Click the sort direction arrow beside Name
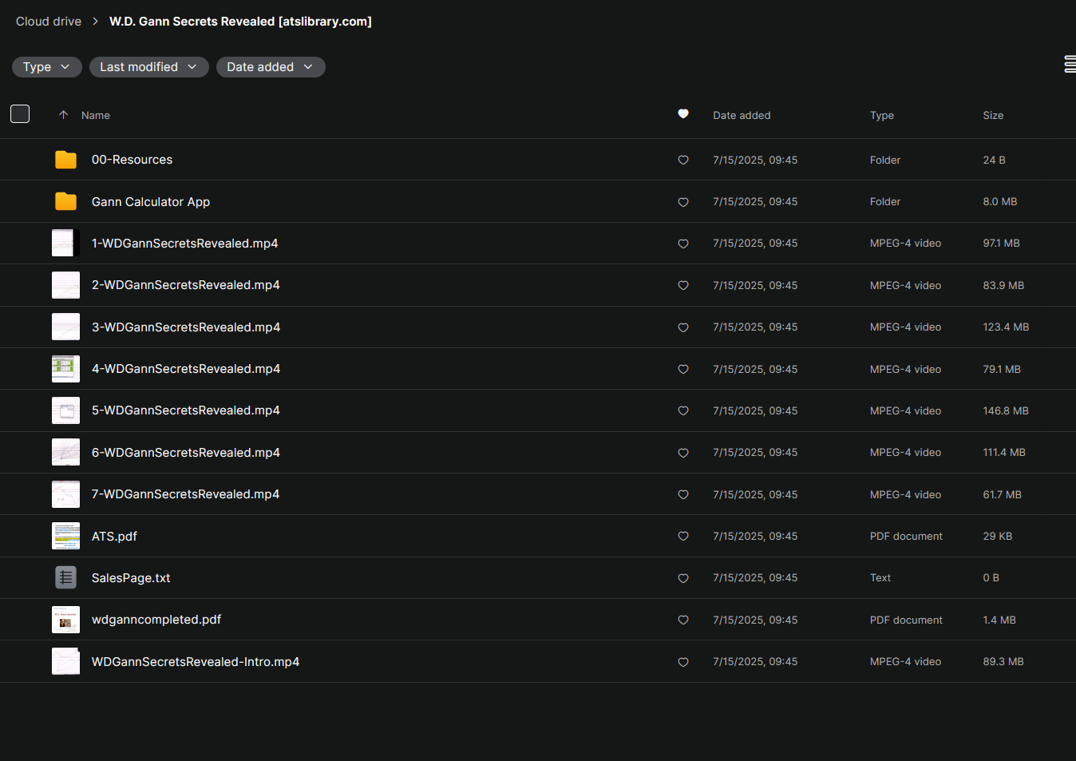The height and width of the screenshot is (761, 1076). (x=63, y=115)
